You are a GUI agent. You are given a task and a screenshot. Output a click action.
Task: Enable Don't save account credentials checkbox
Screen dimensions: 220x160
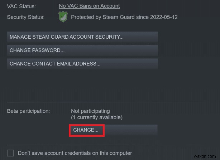(10, 153)
